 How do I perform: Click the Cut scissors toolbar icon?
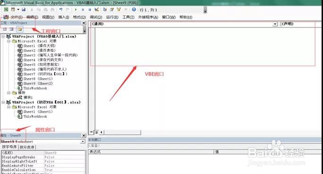[32, 9]
